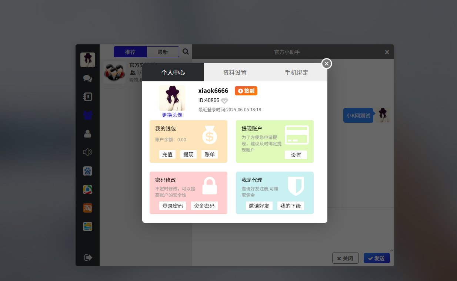Click the 官方 group avatar in list
Viewport: 457px width, 281px height.
tap(114, 72)
